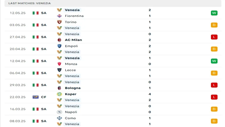Click the Torino club crest icon

pyautogui.click(x=59, y=22)
